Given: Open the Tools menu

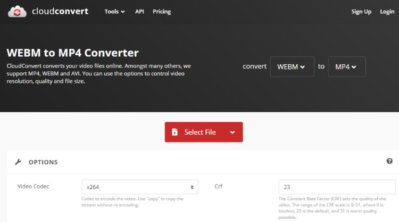Looking at the screenshot, I should (x=114, y=12).
